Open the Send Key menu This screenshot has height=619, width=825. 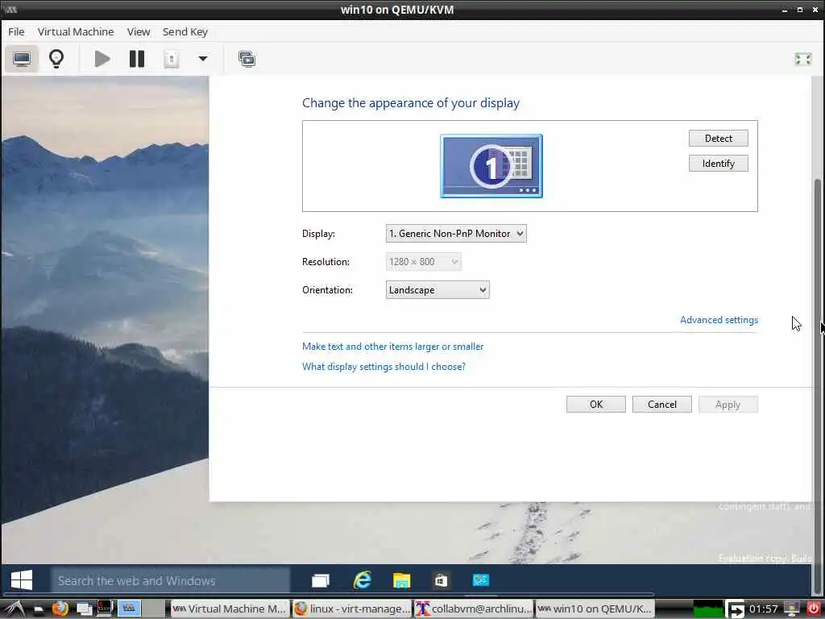pos(185,31)
